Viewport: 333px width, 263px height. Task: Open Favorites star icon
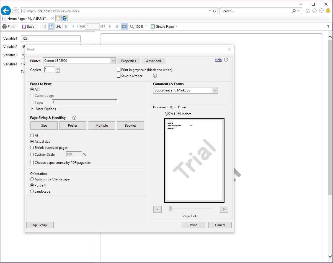point(314,11)
